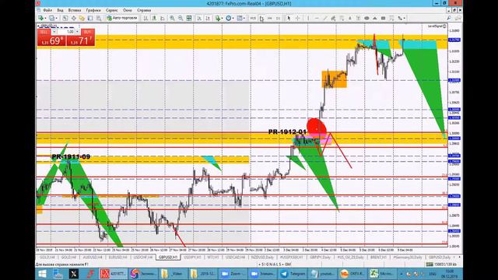Open the periodicity clock icon
Image resolution: width=498 pixels, height=280 pixels.
[x=228, y=18]
